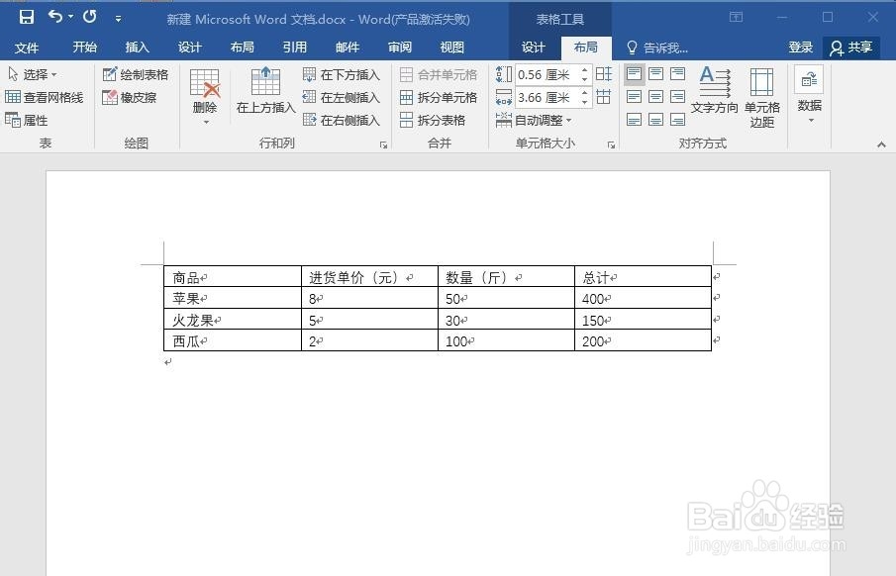Open the 删除 delete dropdown
Viewport: 896px width, 576px height.
[x=205, y=97]
